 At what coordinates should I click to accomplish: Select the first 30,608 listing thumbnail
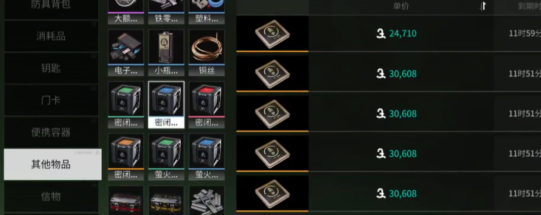273,74
